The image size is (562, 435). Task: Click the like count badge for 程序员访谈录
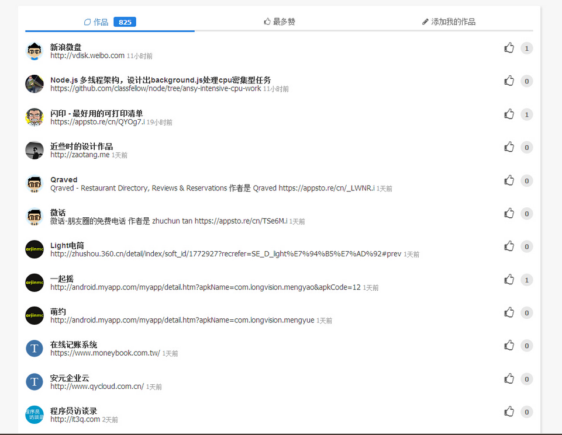526,412
